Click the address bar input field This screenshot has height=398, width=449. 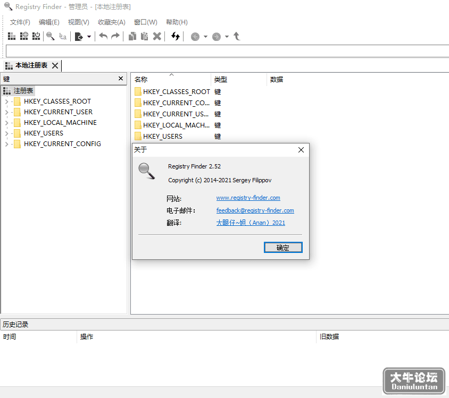click(x=227, y=51)
